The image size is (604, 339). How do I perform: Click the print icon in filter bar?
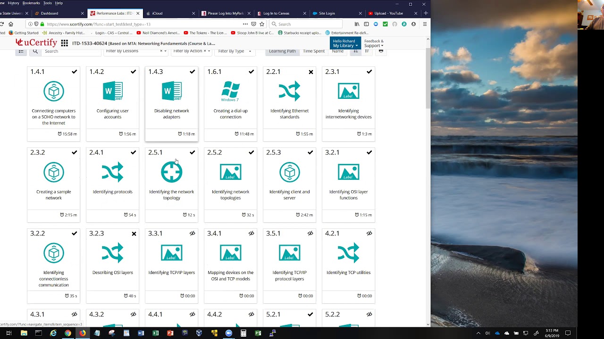pyautogui.click(x=381, y=51)
